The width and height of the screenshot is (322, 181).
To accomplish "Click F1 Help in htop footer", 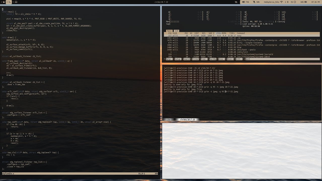I will [168, 59].
